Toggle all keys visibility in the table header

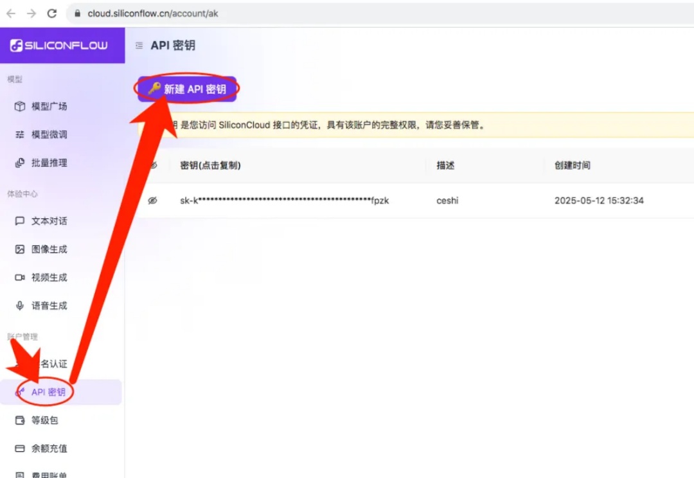153,165
